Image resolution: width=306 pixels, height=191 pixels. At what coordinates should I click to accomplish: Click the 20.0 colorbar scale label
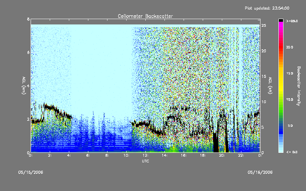coord(290,47)
